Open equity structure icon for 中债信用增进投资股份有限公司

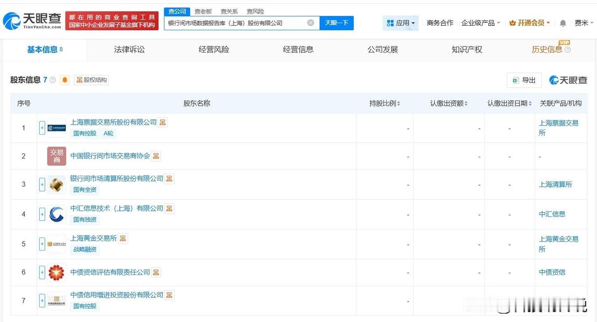[x=169, y=295]
